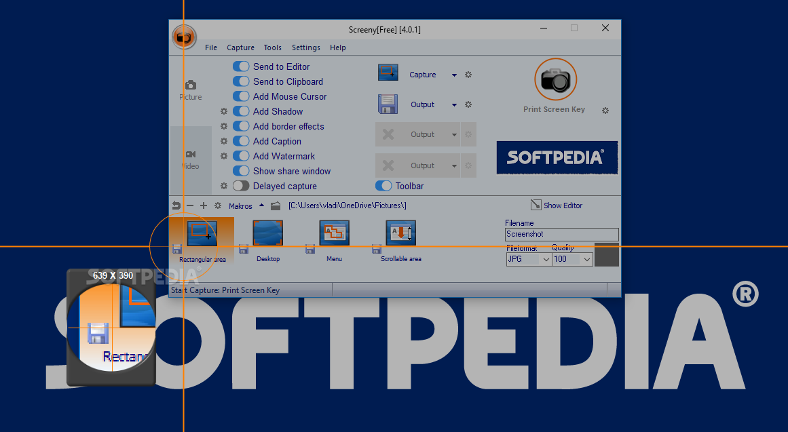Select the Scrollable area capture mode

click(400, 242)
